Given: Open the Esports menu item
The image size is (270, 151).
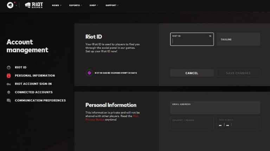Looking at the screenshot, I should pyautogui.click(x=75, y=6).
